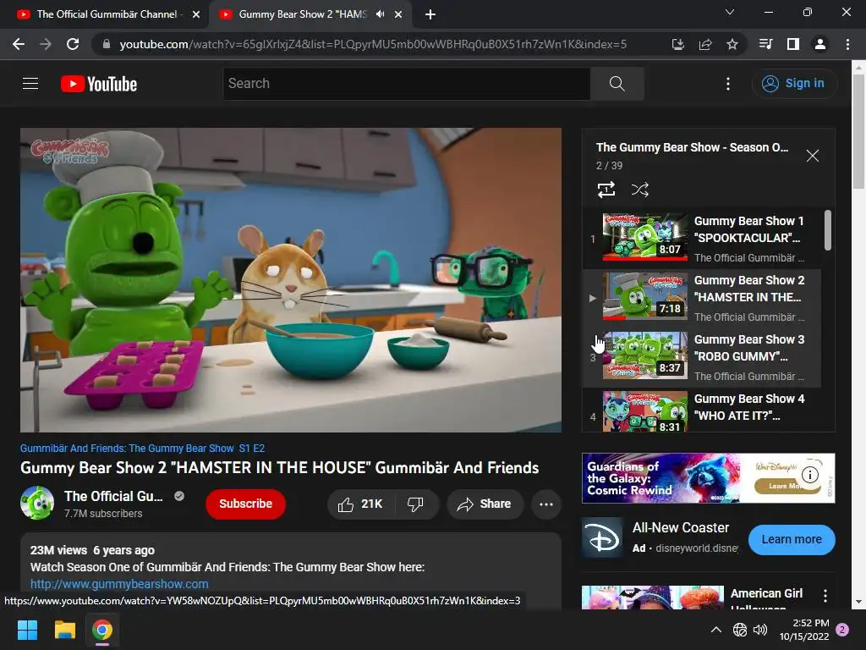The image size is (866, 650).
Task: Open Gummibär And Friends S1 E2 link
Action: [x=142, y=449]
